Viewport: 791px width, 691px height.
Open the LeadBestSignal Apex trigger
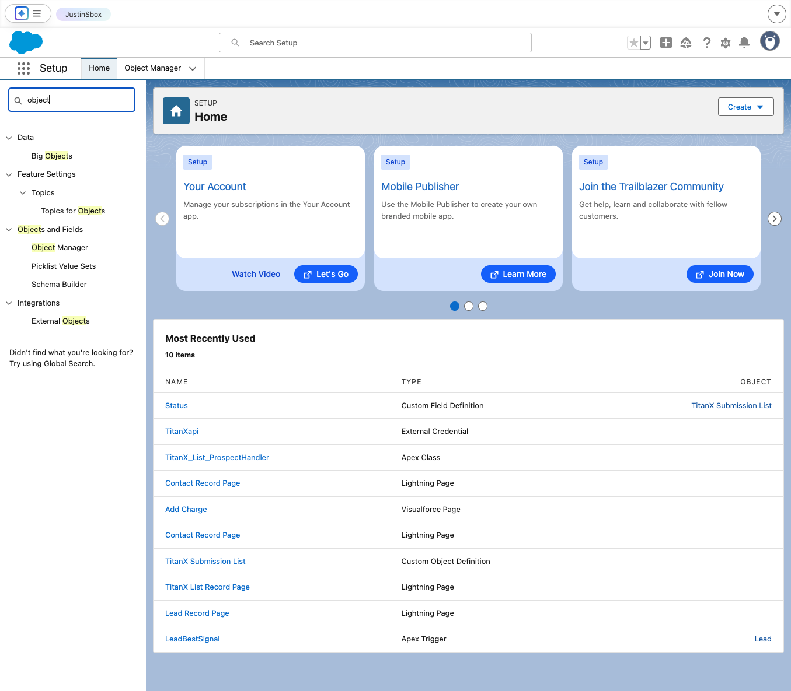click(x=193, y=639)
